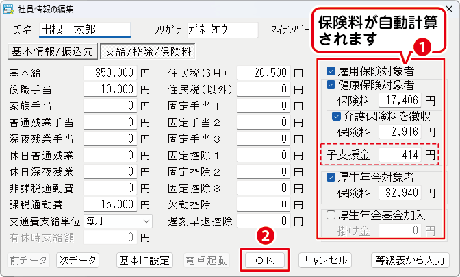The image size is (460, 277).
Task: Open 交通費支給単位 dropdown showing 毎月
Action: pos(118,221)
